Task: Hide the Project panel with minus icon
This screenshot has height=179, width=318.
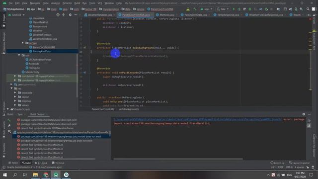Action: [76, 15]
